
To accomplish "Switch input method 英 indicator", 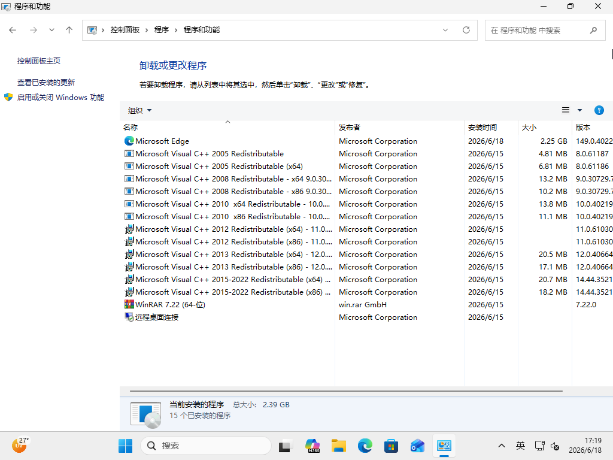I will pyautogui.click(x=520, y=446).
